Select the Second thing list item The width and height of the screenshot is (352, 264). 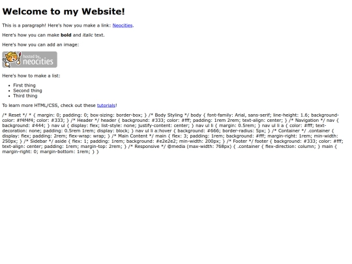click(x=27, y=91)
